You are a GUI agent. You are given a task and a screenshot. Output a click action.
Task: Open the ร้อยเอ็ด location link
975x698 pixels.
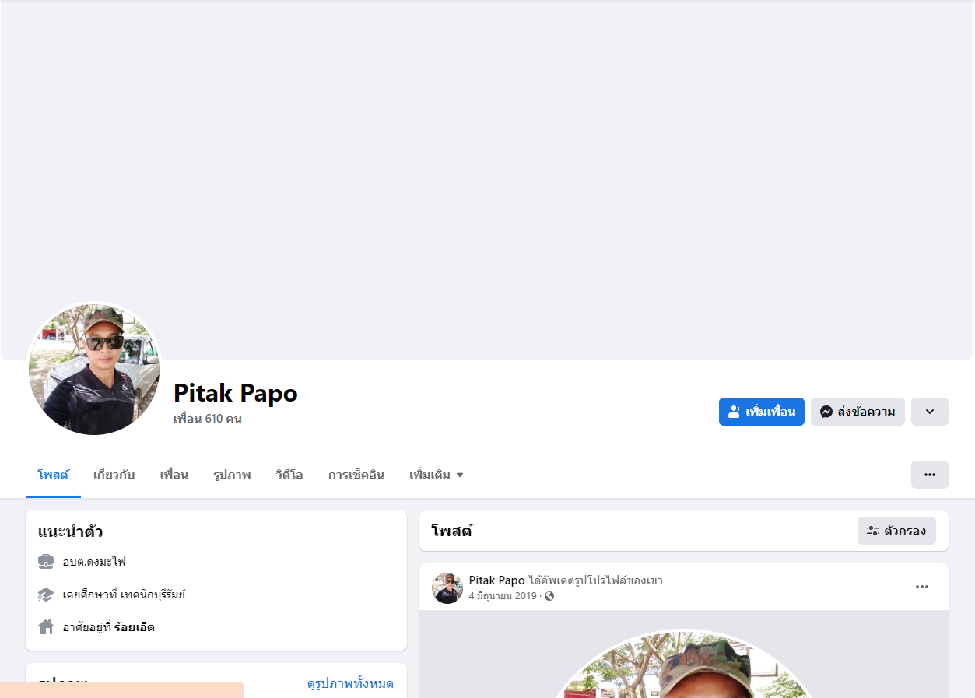tap(135, 627)
